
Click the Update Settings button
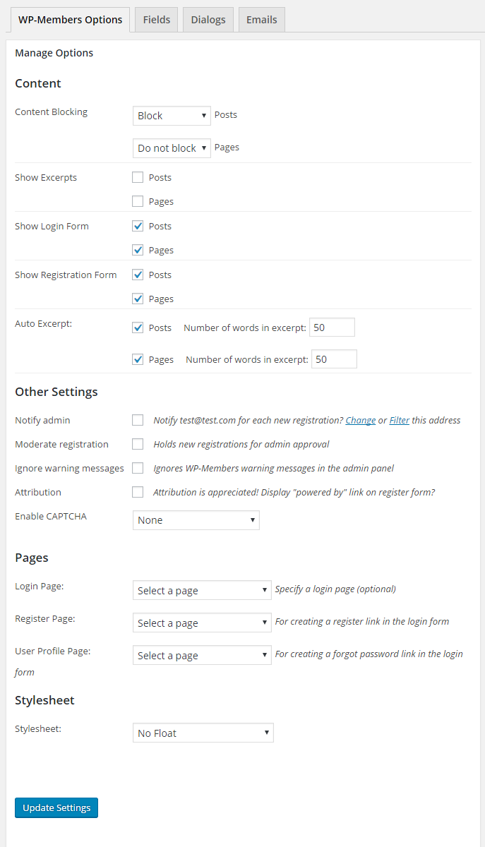click(56, 808)
